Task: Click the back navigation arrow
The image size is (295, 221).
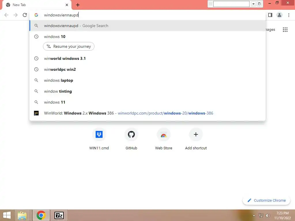Action: 6,15
